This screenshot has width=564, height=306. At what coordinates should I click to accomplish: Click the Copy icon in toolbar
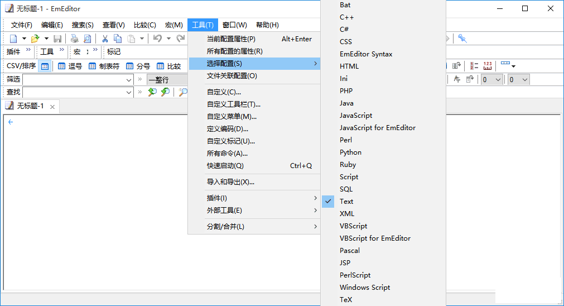(x=118, y=39)
